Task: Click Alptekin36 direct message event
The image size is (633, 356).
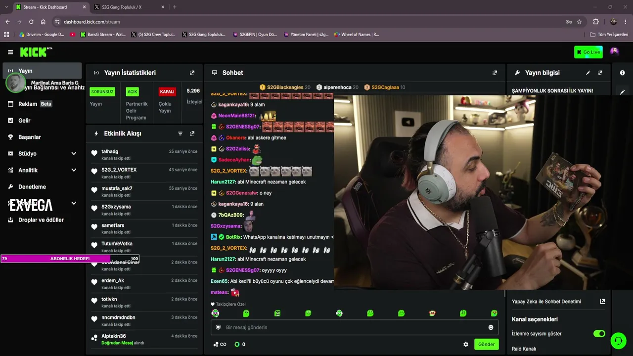Action: 145,339
